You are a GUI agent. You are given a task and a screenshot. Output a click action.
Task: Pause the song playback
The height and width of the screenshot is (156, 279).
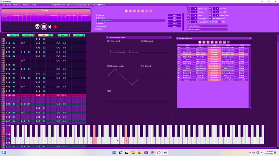click(44, 27)
